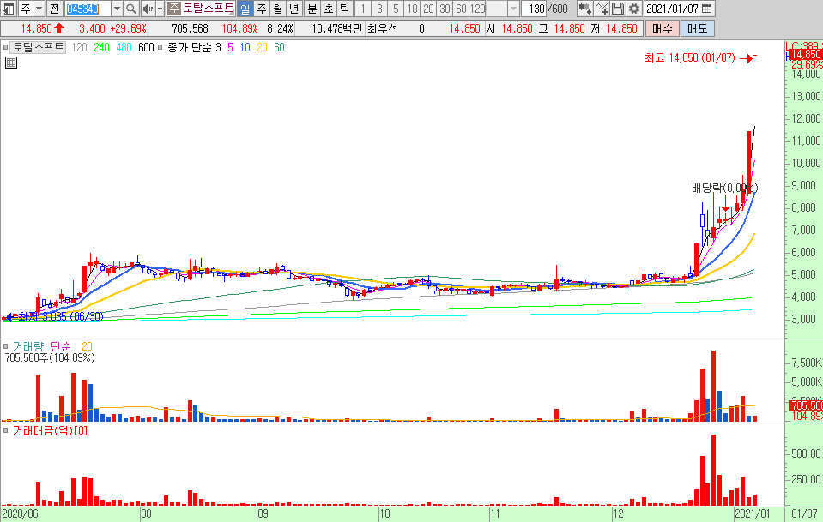This screenshot has height=522, width=823.
Task: Click the candlestick chart add icon
Action: (584, 9)
